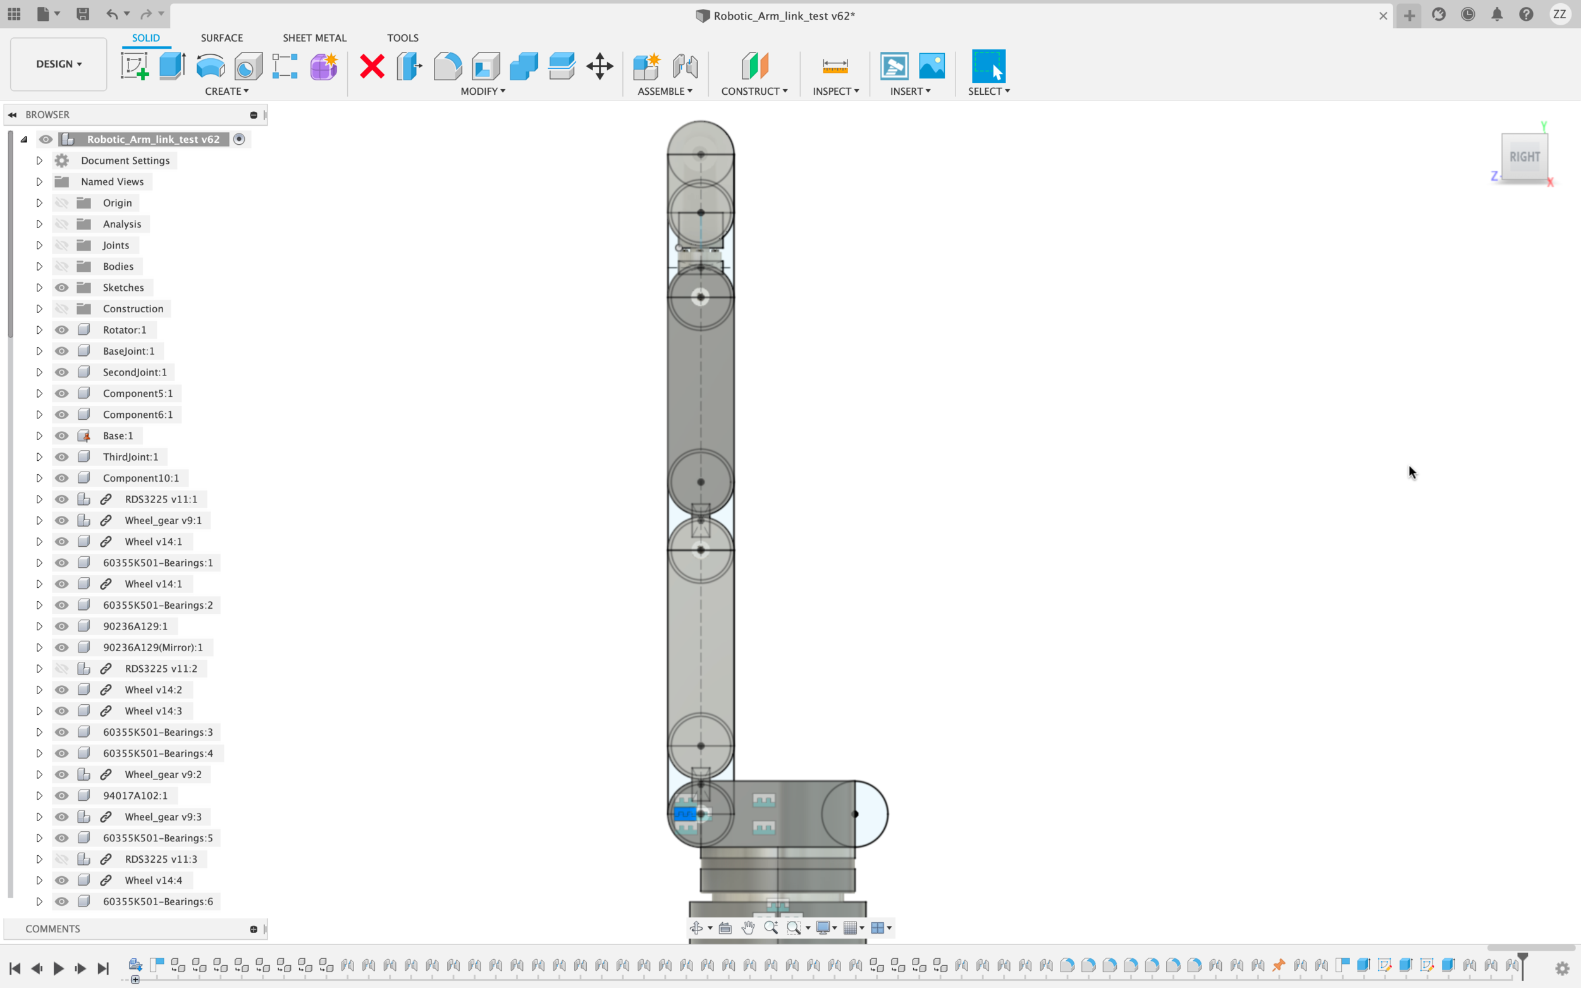
Task: Open the INSPECT menu
Action: point(835,92)
